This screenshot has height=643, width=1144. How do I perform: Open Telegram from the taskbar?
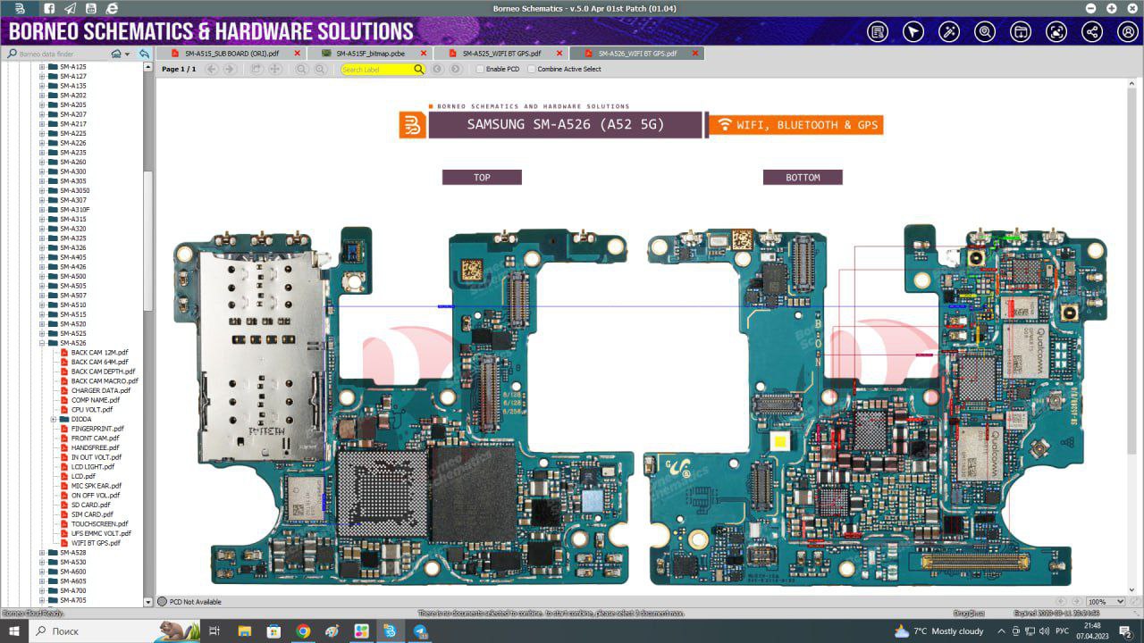pos(421,631)
